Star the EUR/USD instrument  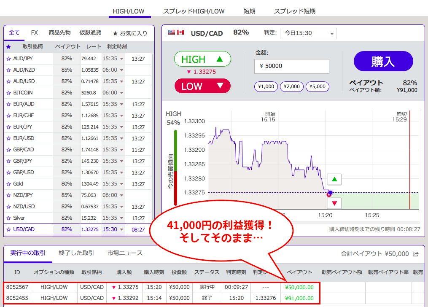click(8, 138)
